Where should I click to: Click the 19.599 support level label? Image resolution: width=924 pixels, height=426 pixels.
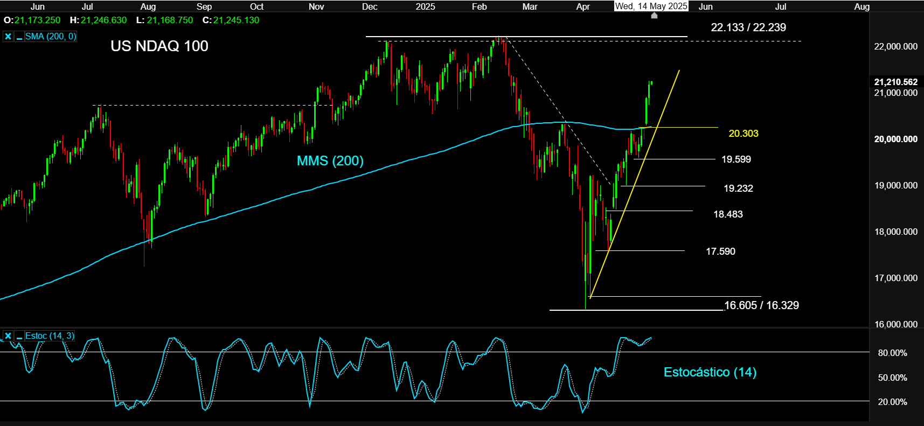(736, 159)
